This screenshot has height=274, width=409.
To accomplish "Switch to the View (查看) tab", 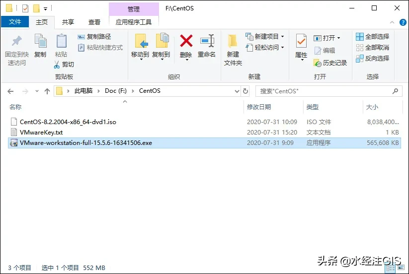I will click(x=94, y=22).
